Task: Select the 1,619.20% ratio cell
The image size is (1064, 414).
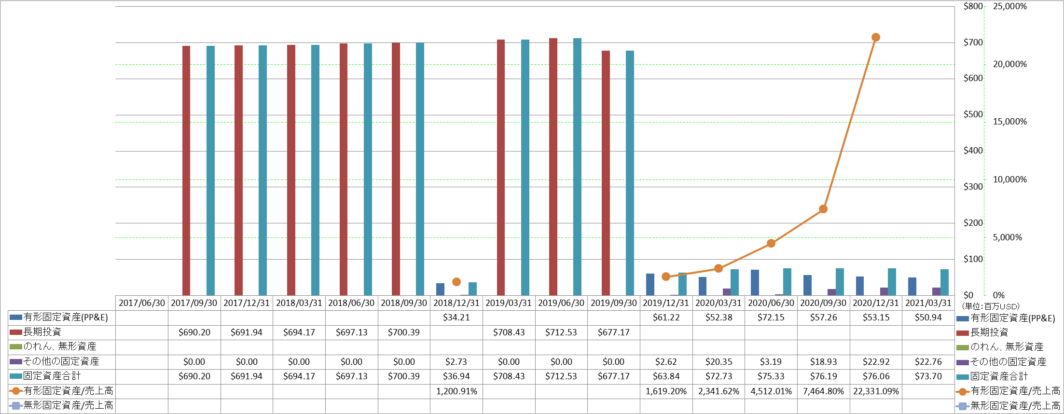Action: (666, 391)
